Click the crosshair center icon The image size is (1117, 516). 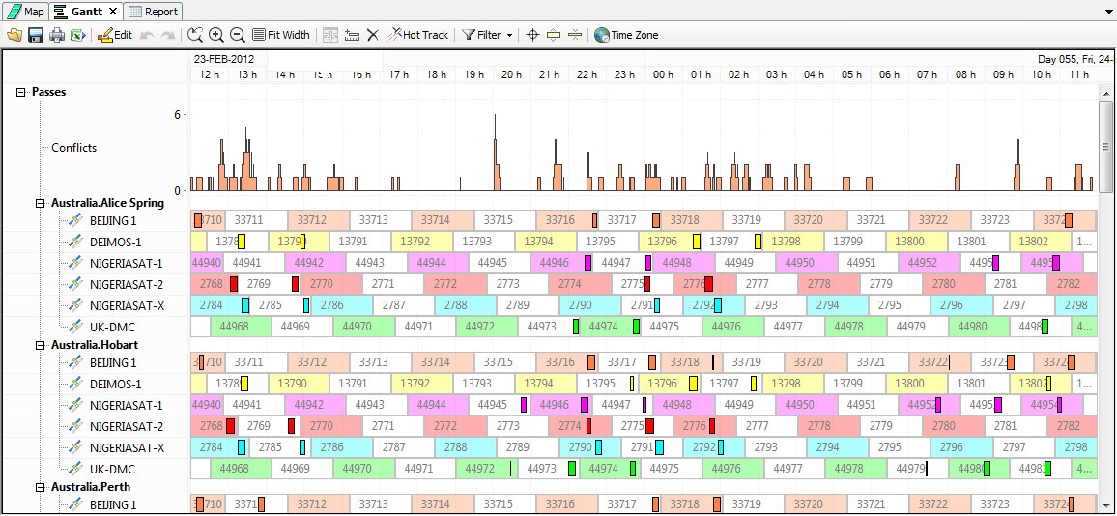click(x=531, y=35)
